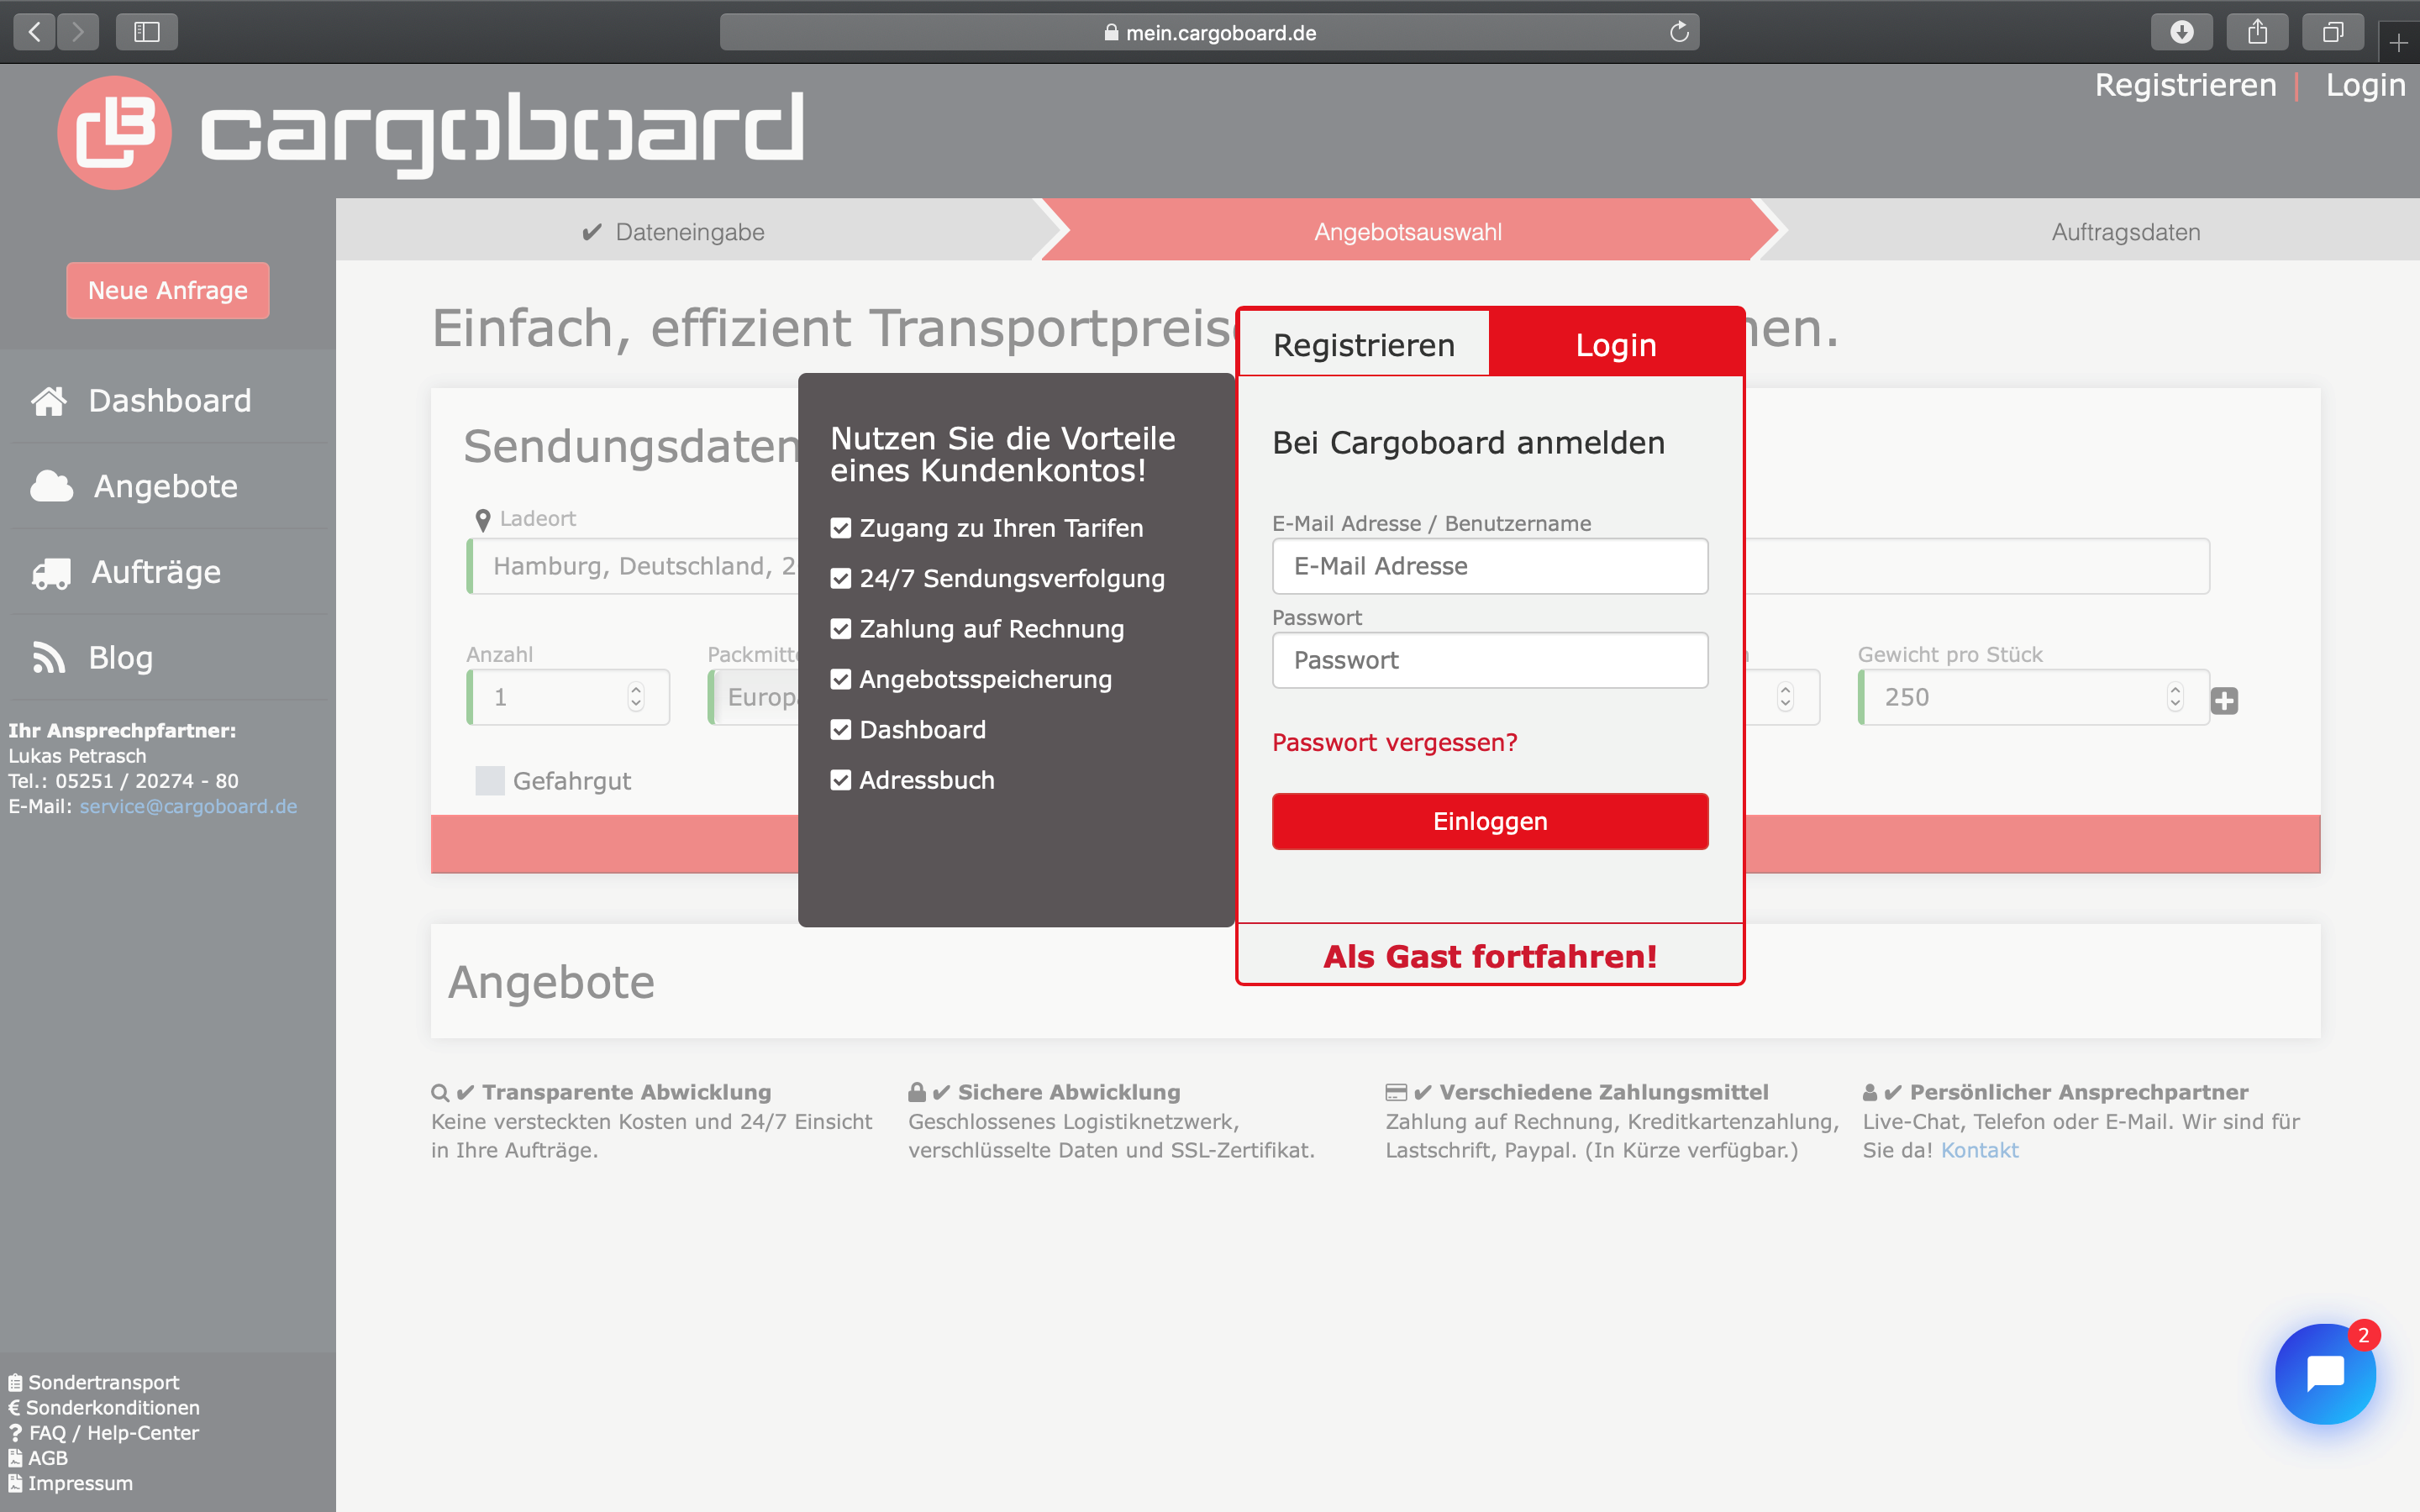Image resolution: width=2420 pixels, height=1512 pixels.
Task: Open Angebote in the sidebar menu
Action: [168, 486]
